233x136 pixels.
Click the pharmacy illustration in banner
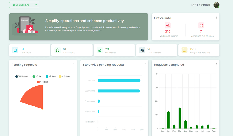[26, 25]
